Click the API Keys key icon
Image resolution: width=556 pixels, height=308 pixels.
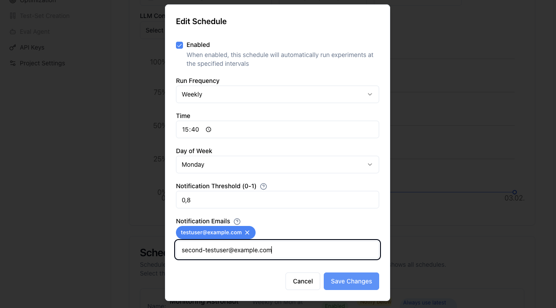[12, 47]
